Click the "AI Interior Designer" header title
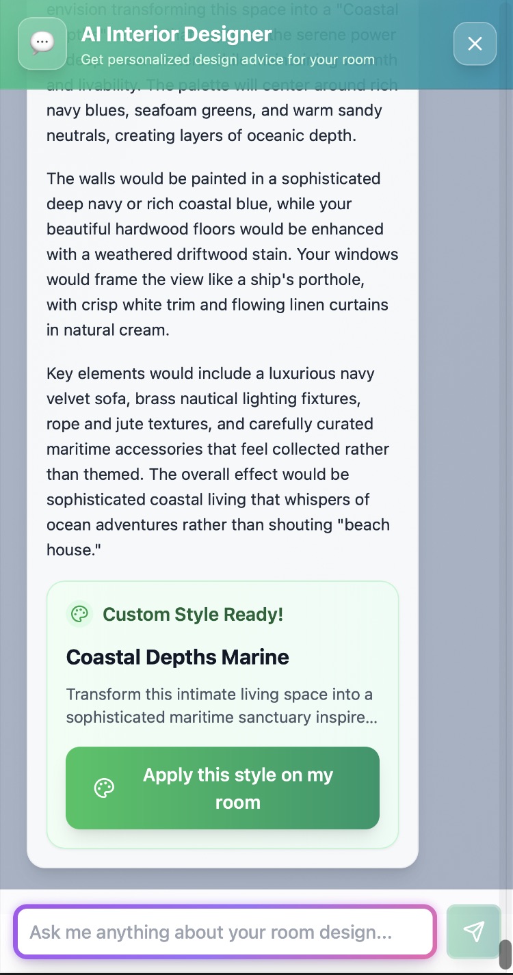 tap(176, 34)
